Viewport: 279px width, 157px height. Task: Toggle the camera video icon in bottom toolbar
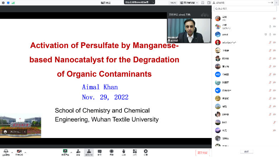click(x=19, y=151)
